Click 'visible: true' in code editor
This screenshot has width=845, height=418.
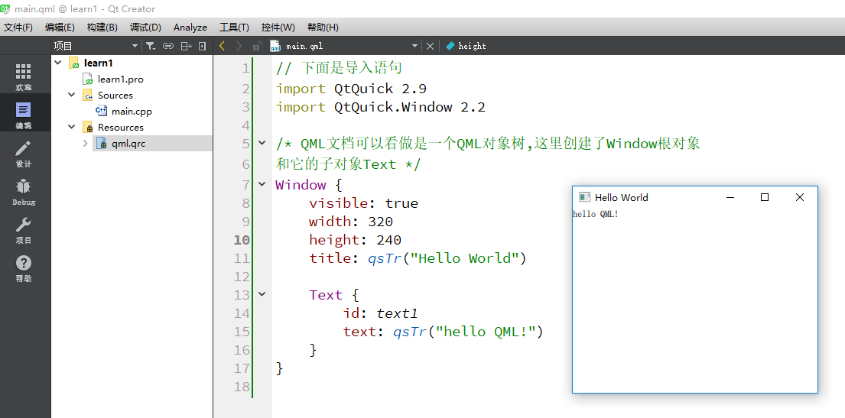364,203
